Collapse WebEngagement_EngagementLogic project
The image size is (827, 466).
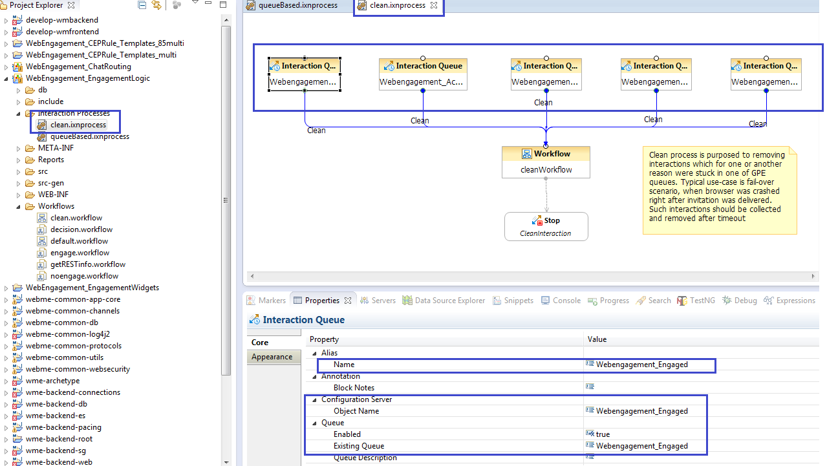[x=6, y=78]
